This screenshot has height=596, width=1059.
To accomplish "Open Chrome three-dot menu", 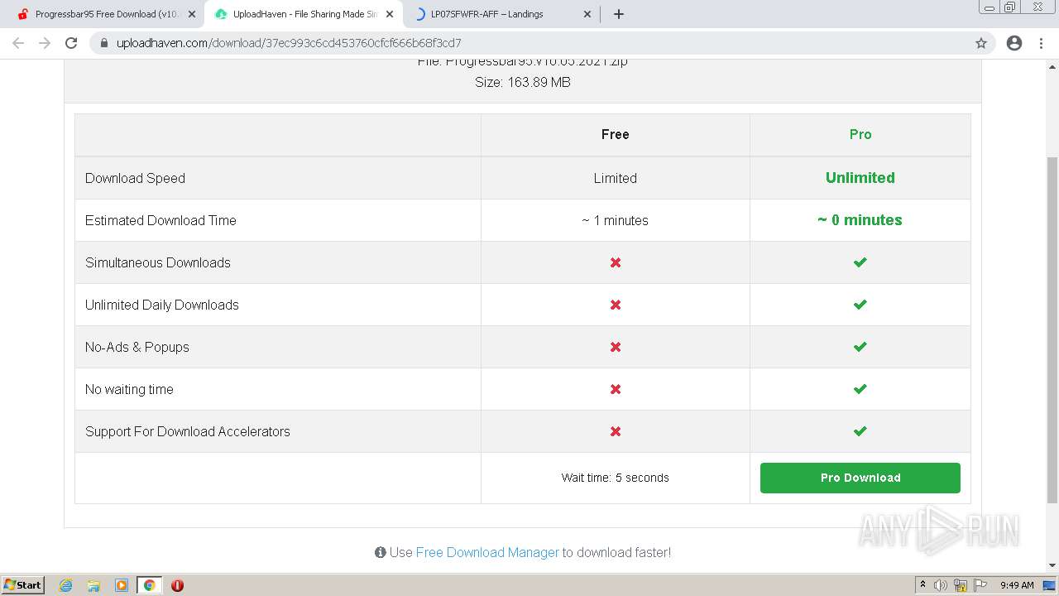I will pos(1041,43).
